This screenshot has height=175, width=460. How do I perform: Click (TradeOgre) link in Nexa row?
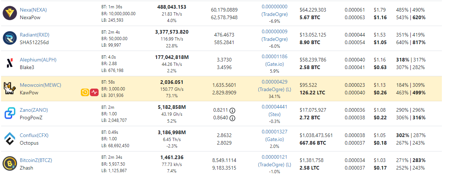(274, 14)
